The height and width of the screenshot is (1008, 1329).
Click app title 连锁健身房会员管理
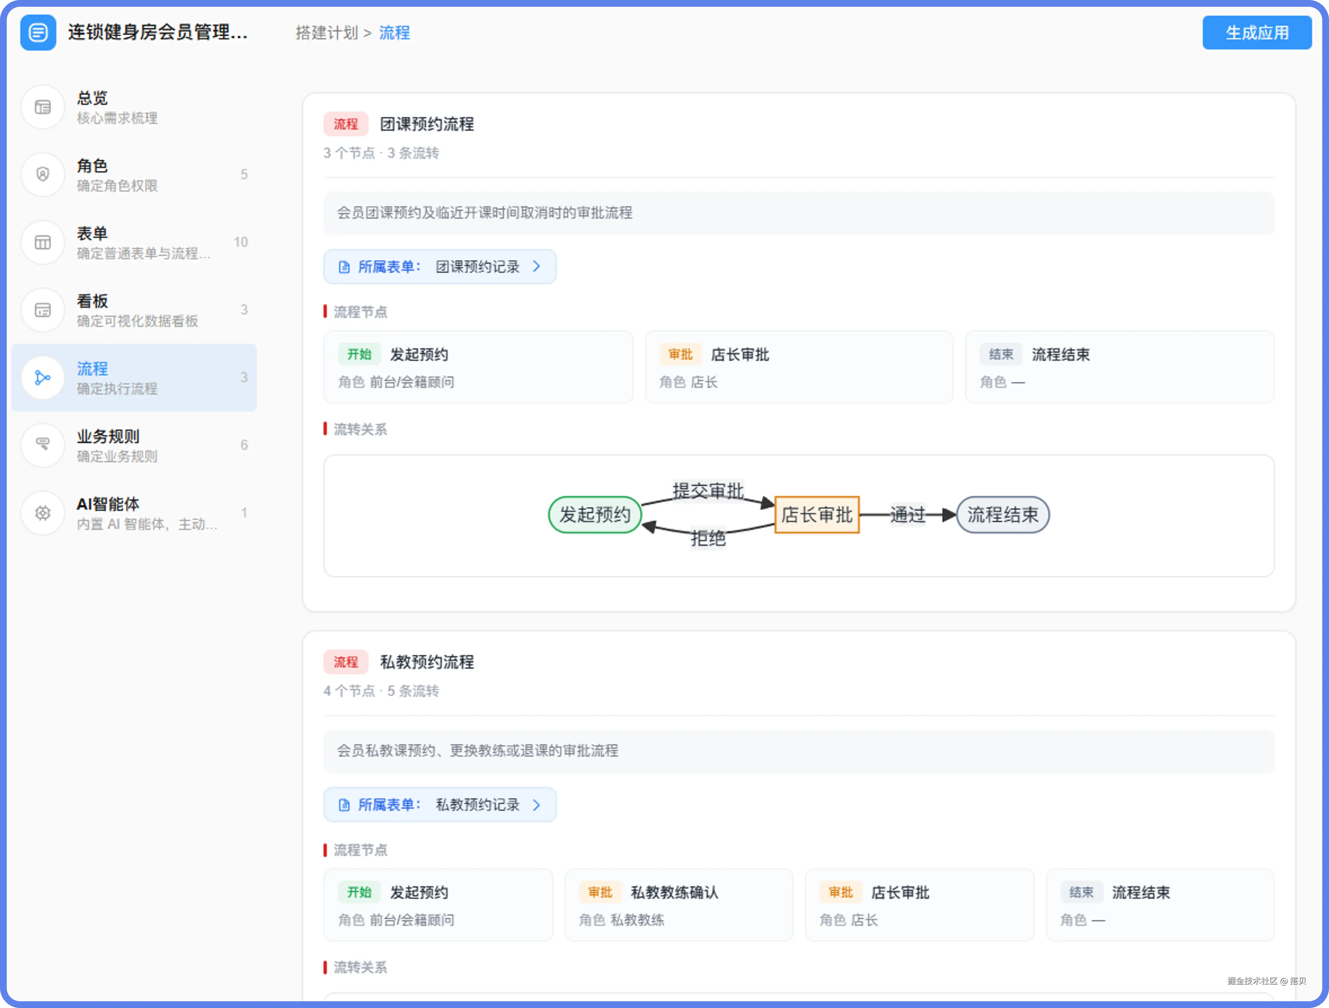tap(158, 32)
